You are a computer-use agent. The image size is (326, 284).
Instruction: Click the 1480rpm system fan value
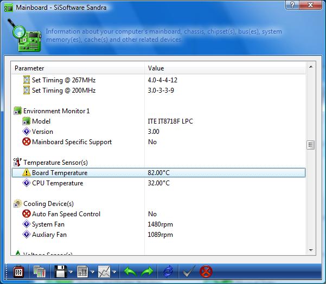click(161, 224)
